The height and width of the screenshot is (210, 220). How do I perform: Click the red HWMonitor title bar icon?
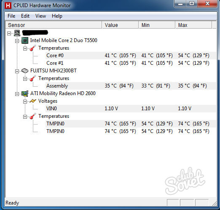8,5
